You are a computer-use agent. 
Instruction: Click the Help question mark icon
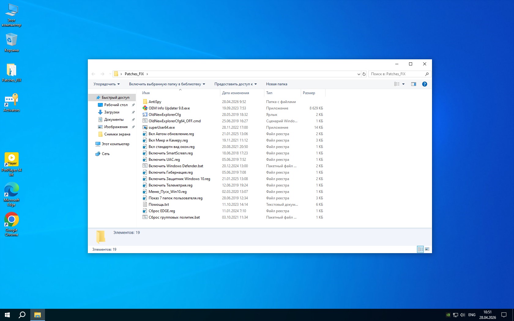click(x=424, y=84)
